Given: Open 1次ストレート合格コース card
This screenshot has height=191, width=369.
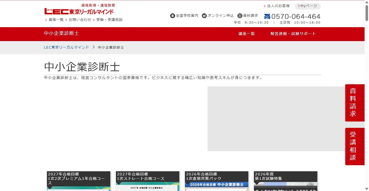Looking at the screenshot, I should (148, 181).
